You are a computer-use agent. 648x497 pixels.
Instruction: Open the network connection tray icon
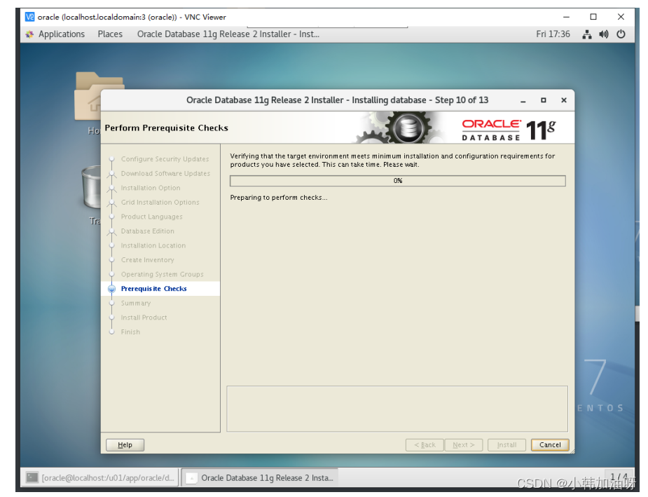click(x=586, y=34)
